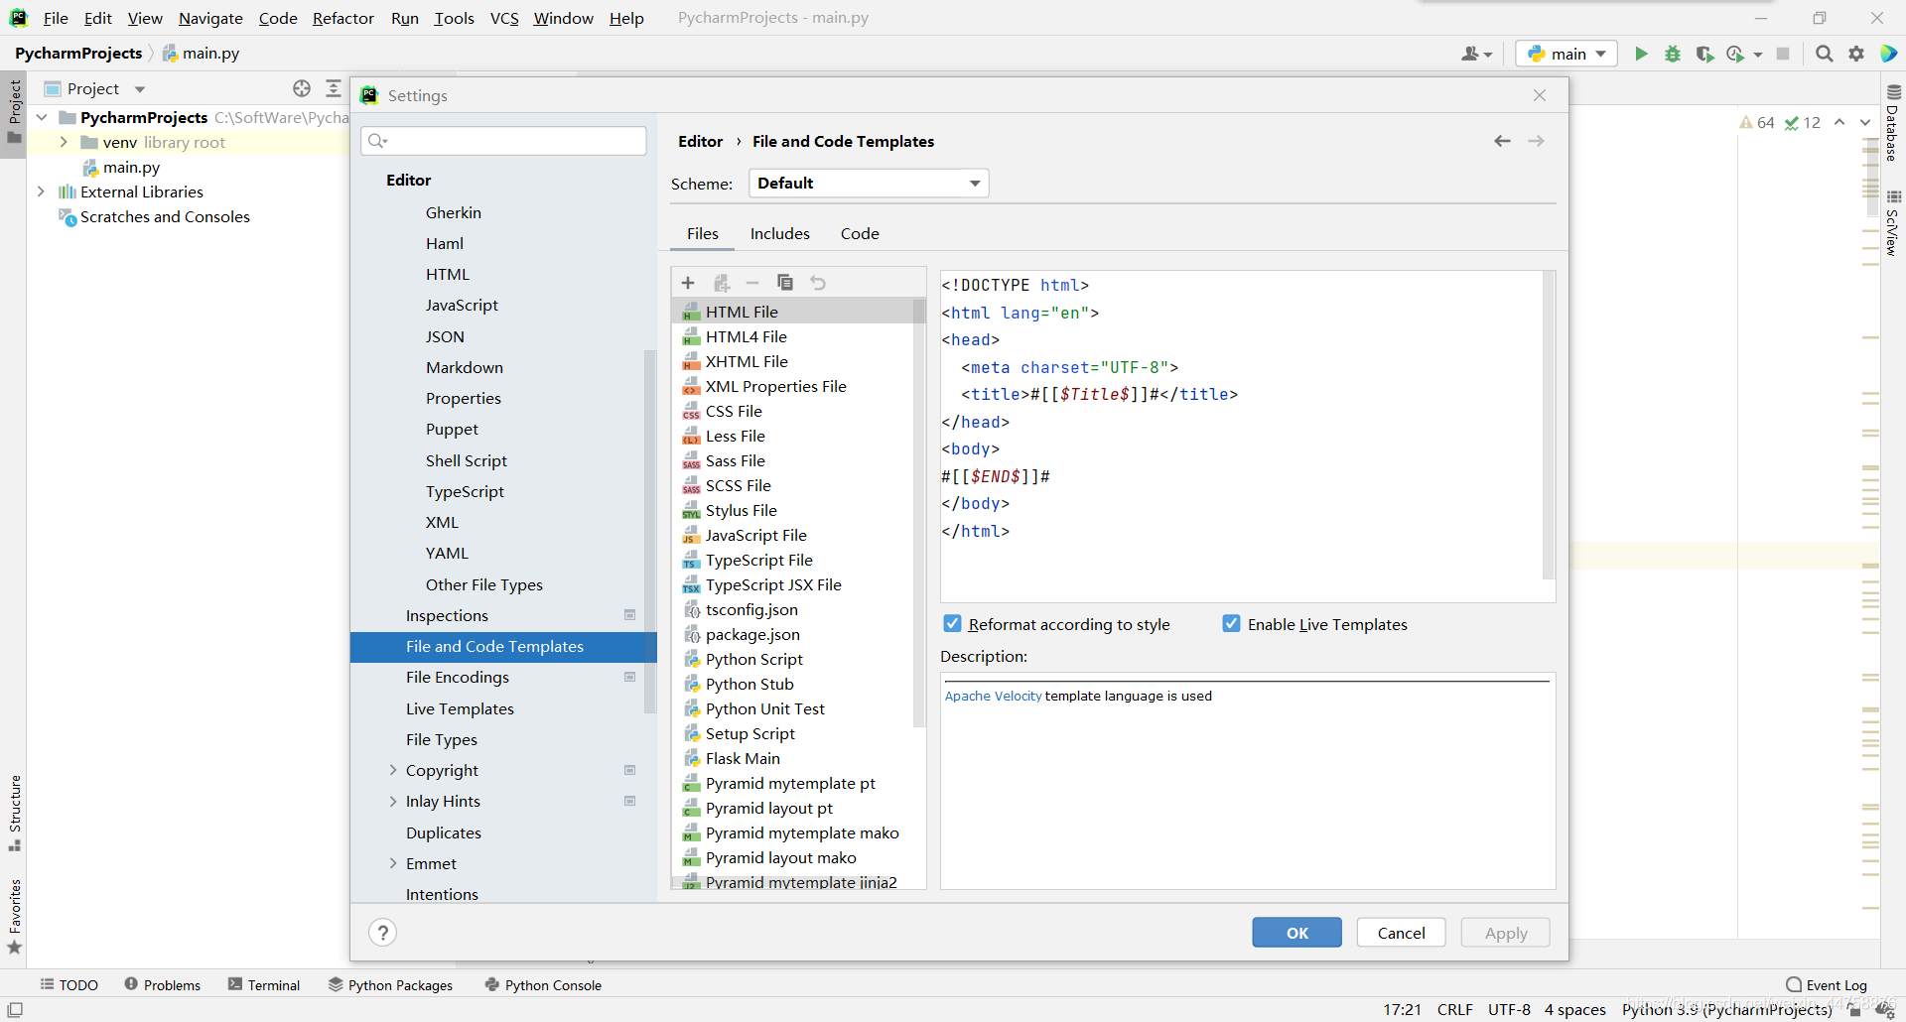
Task: Click the settings search input field
Action: (511, 141)
